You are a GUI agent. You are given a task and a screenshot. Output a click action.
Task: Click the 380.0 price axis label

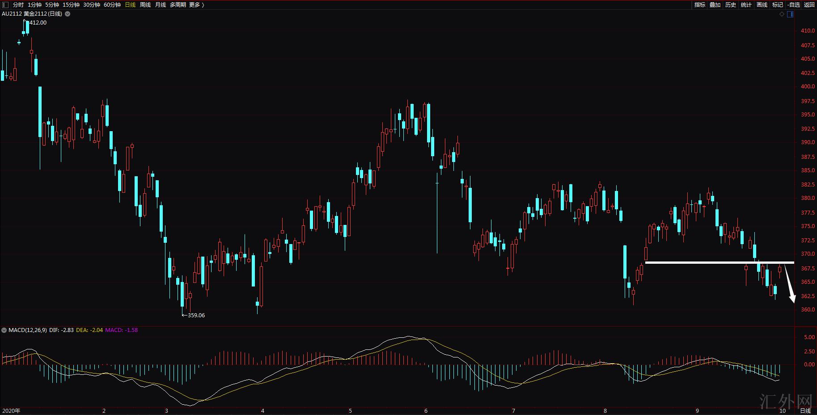(808, 198)
